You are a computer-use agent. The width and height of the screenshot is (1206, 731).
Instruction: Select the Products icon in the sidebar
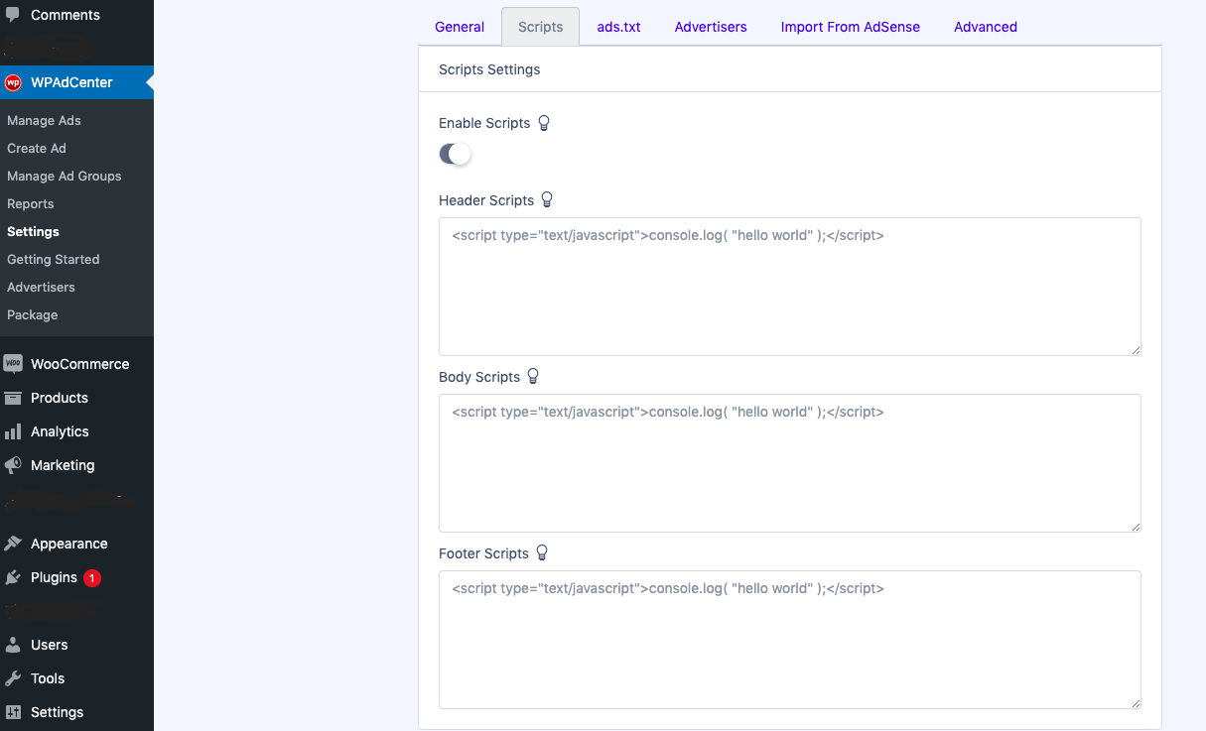point(14,398)
